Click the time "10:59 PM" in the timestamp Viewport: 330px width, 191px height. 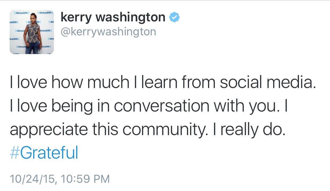point(85,179)
